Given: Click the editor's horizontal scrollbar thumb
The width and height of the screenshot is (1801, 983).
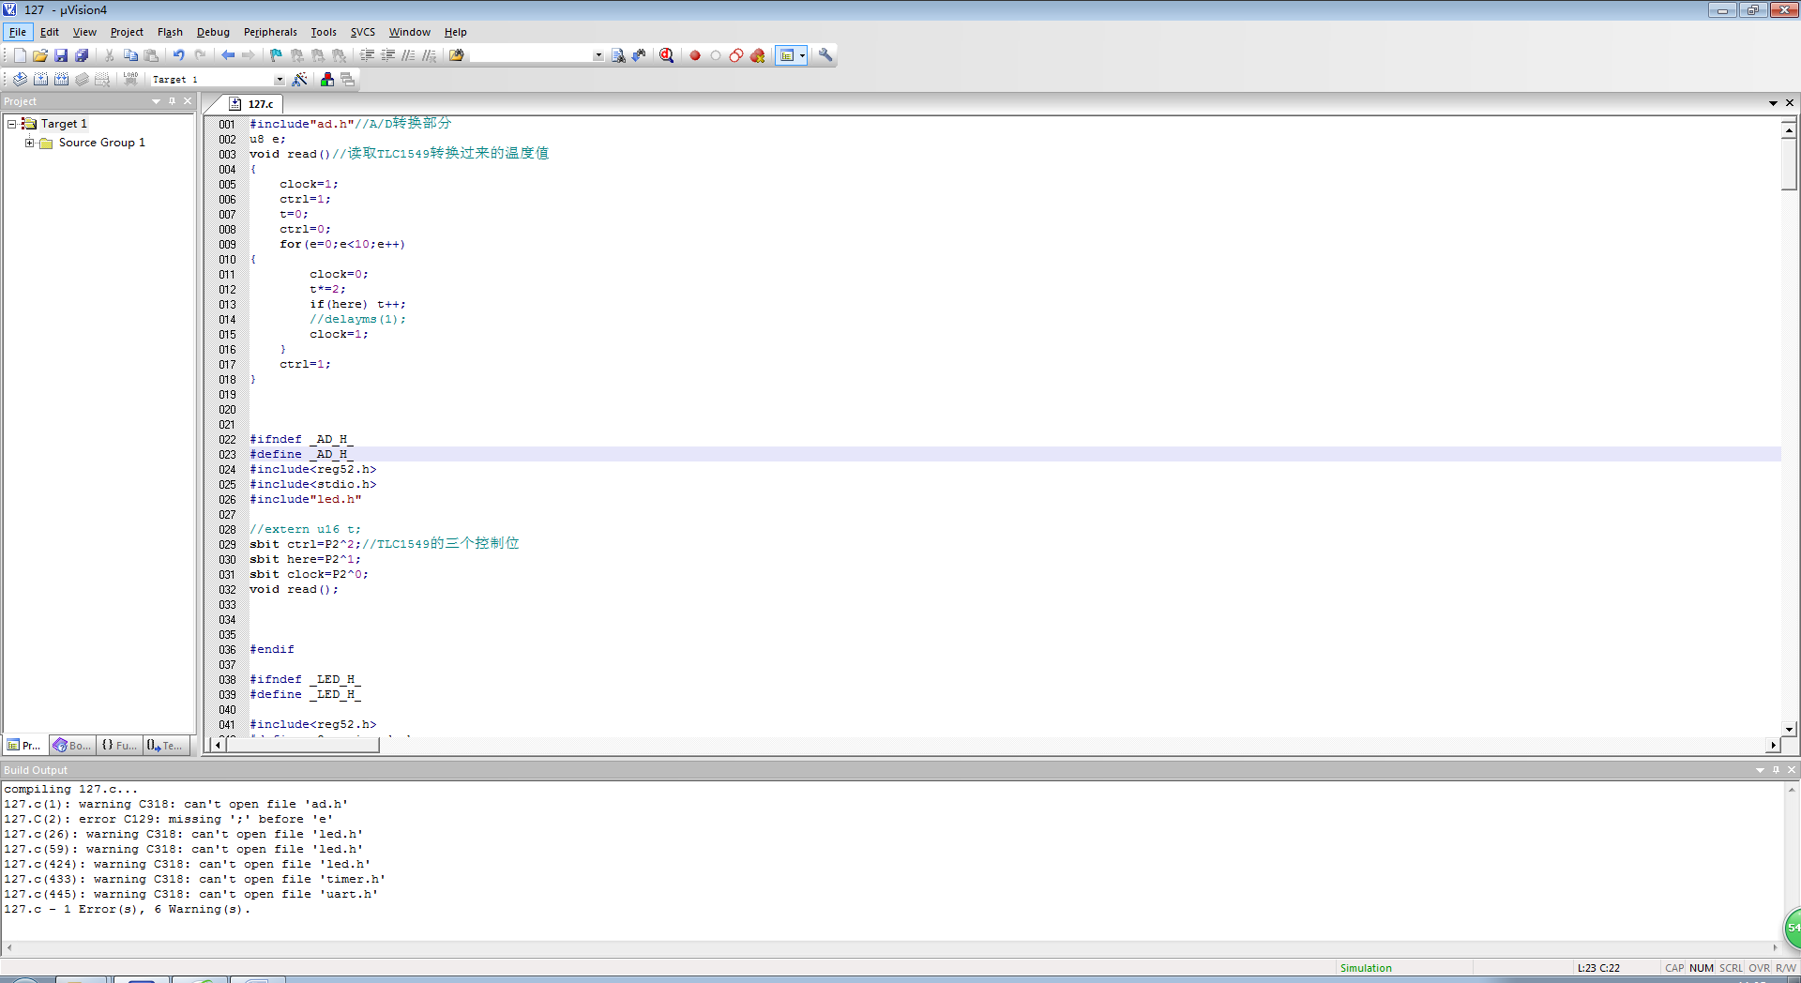Looking at the screenshot, I should (303, 745).
